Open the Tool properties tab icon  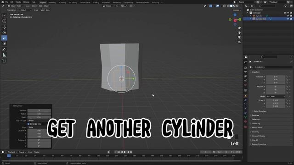(x=245, y=62)
